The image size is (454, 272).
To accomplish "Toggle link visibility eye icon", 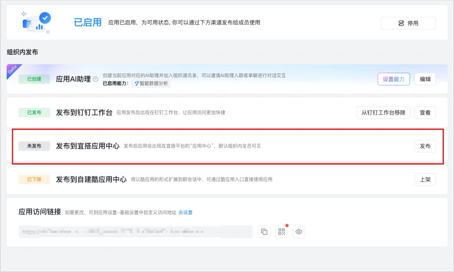I will (299, 232).
